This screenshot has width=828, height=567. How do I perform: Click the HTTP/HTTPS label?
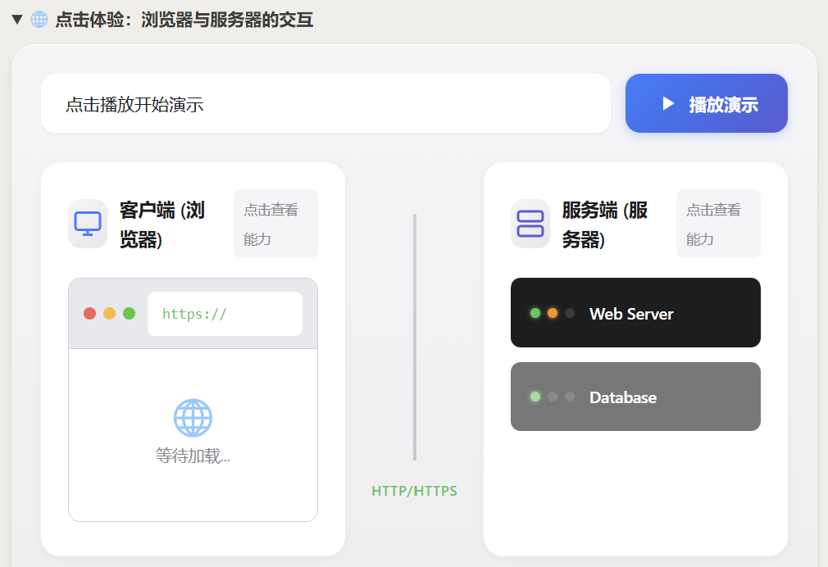pyautogui.click(x=415, y=491)
